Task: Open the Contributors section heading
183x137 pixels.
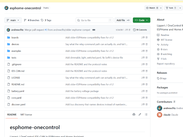Action: pyautogui.click(x=164, y=102)
